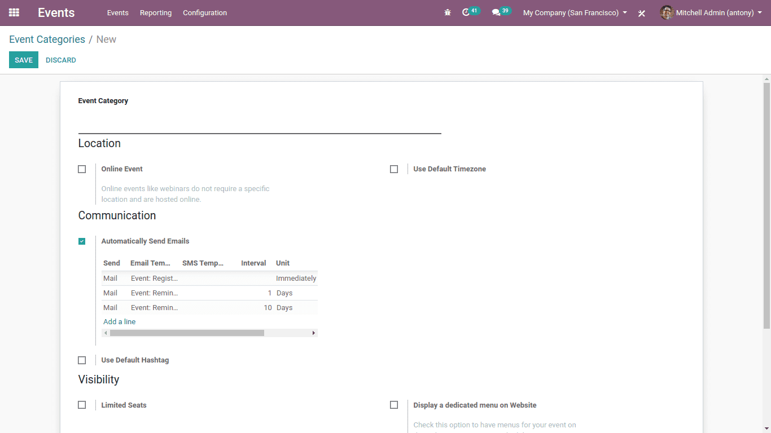The width and height of the screenshot is (771, 433).
Task: Go back via Event Categories breadcrumb
Action: tap(47, 39)
